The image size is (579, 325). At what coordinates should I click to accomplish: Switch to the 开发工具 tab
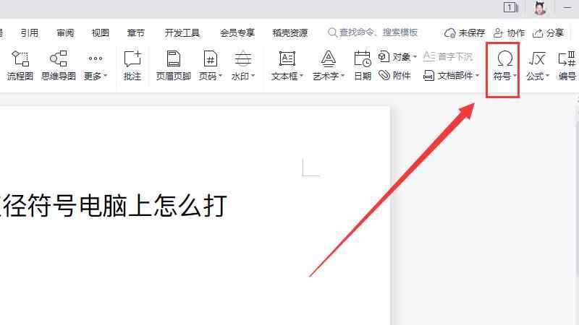click(x=182, y=33)
